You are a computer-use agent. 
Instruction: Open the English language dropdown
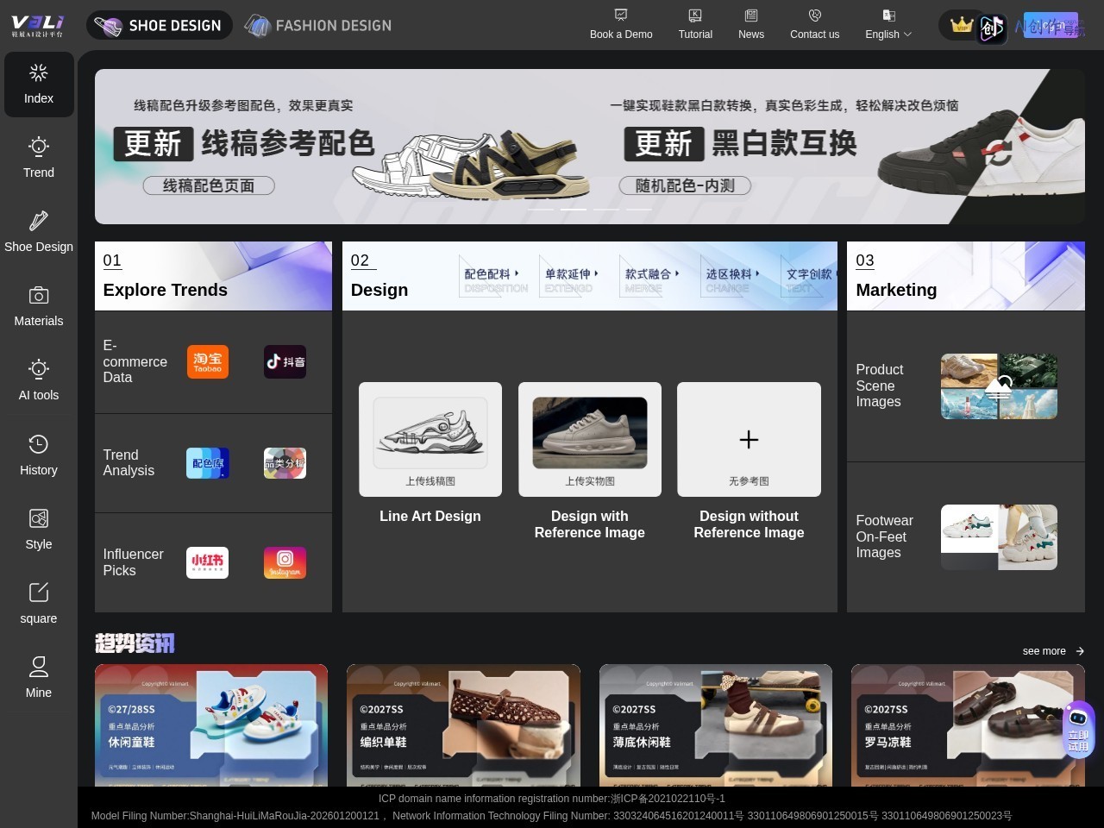point(888,25)
